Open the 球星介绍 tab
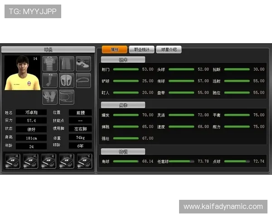This screenshot has width=272, height=218. (169, 50)
